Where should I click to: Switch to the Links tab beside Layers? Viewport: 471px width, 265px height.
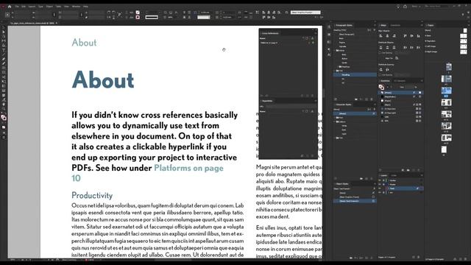point(394,175)
